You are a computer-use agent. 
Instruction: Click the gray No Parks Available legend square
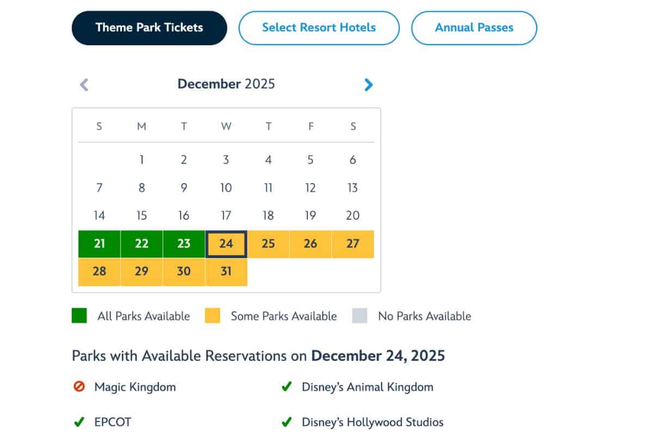[360, 315]
